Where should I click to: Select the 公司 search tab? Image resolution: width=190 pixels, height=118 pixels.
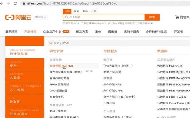(x=94, y=11)
